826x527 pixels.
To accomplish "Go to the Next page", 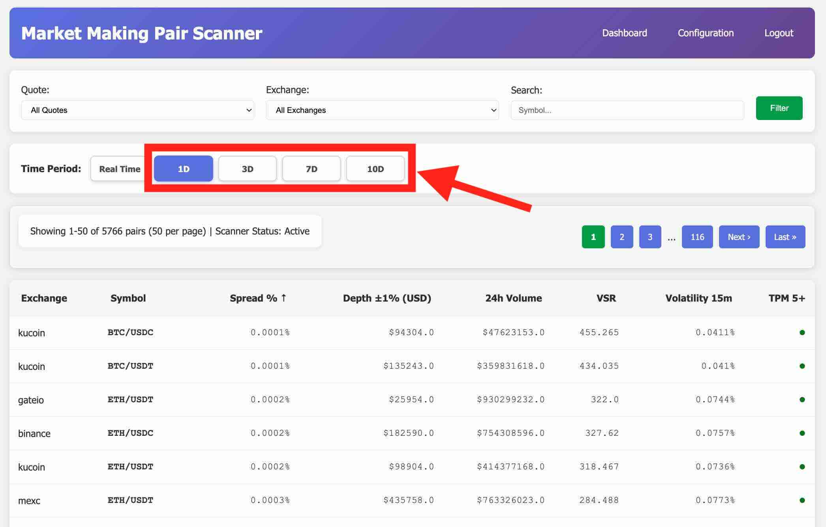I will point(739,237).
